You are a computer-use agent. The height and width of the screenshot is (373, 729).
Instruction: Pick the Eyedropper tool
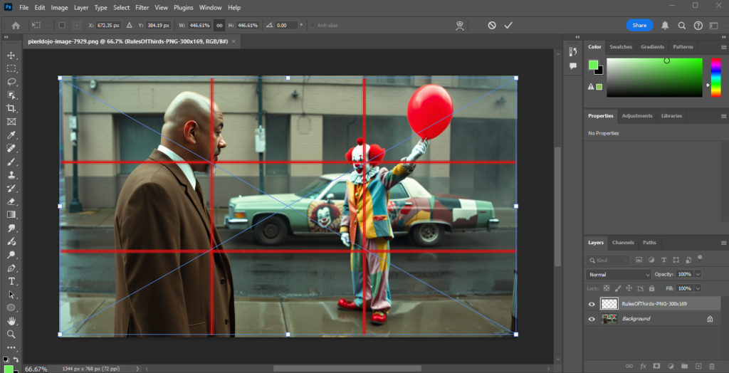pyautogui.click(x=11, y=135)
